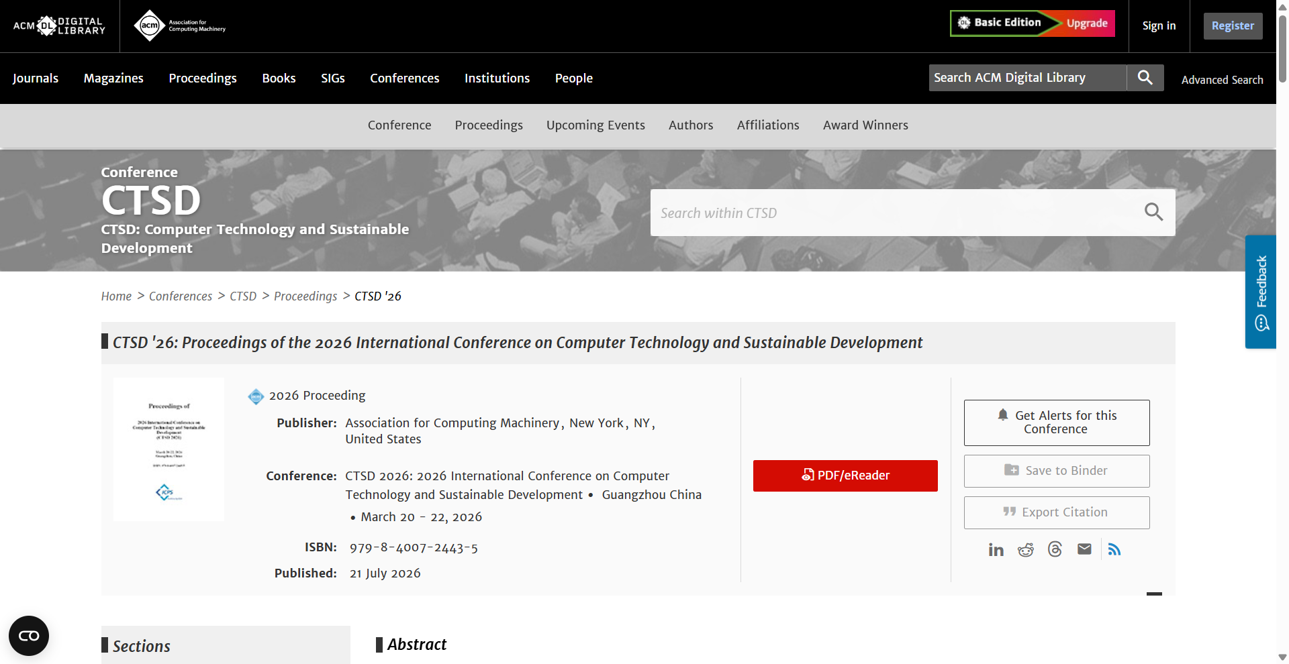Go to CTSD in the breadcrumb

pos(243,296)
